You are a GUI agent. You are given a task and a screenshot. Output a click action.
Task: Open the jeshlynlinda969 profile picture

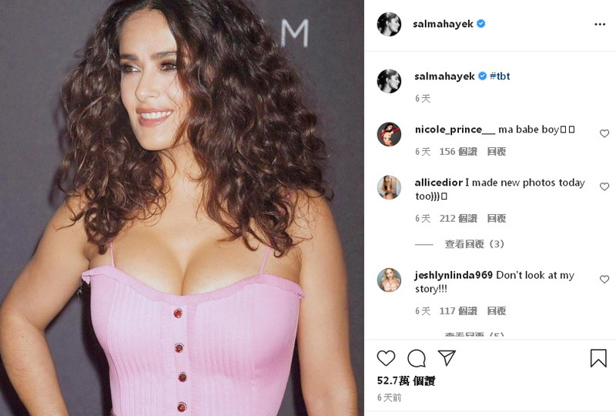(389, 280)
